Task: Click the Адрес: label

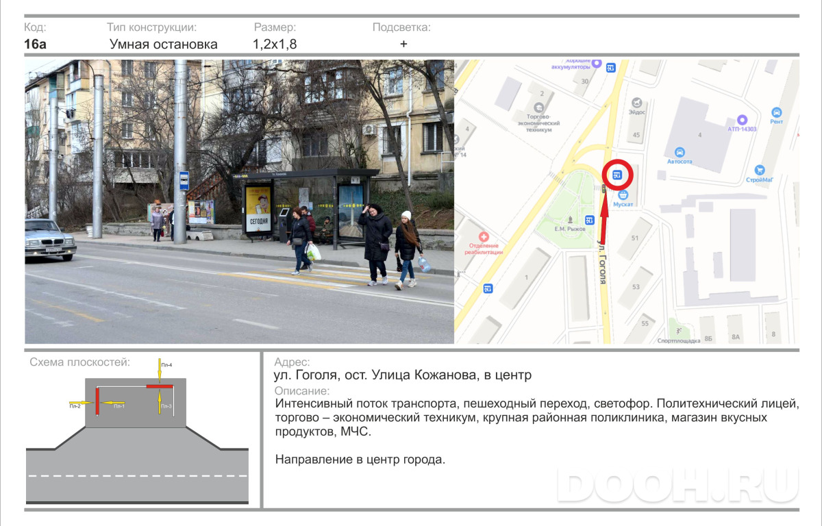Action: coord(292,362)
